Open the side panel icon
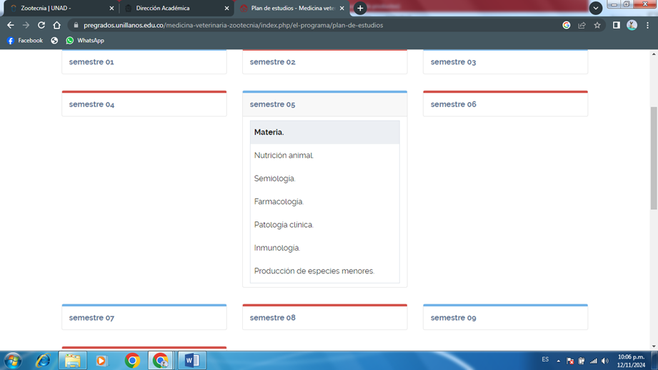The image size is (658, 370). point(616,25)
